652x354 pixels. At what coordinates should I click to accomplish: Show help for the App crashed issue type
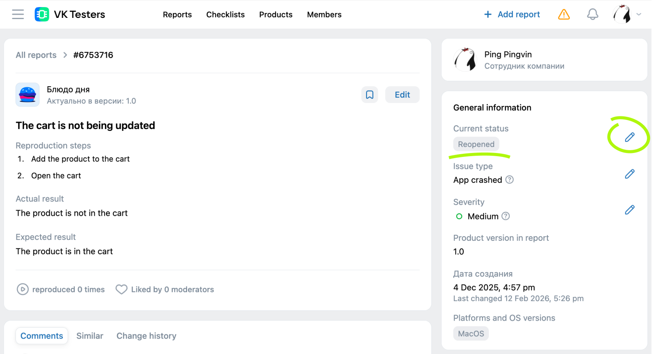coord(509,180)
